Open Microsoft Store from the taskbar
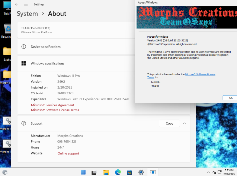The image size is (237, 176). [x=129, y=172]
